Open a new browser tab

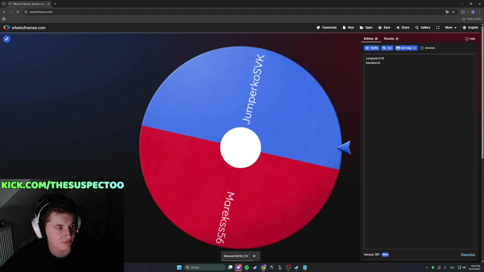[55, 4]
